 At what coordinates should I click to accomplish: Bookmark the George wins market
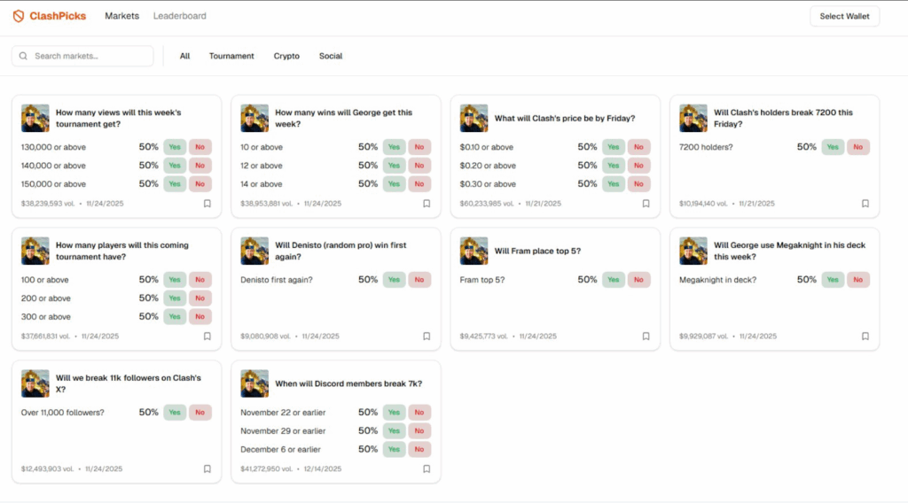click(x=427, y=204)
